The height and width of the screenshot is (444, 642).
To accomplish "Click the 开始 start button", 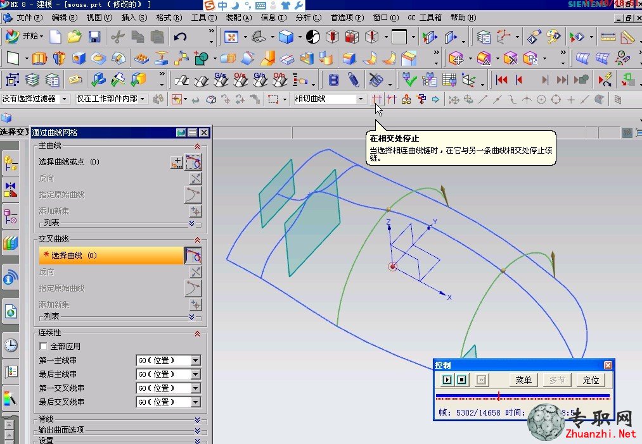I will pyautogui.click(x=24, y=36).
